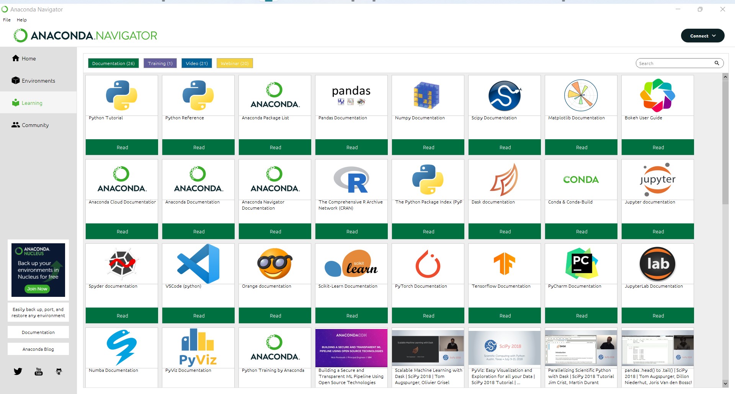This screenshot has width=735, height=394.
Task: Open the YouTube icon link
Action: click(x=39, y=371)
